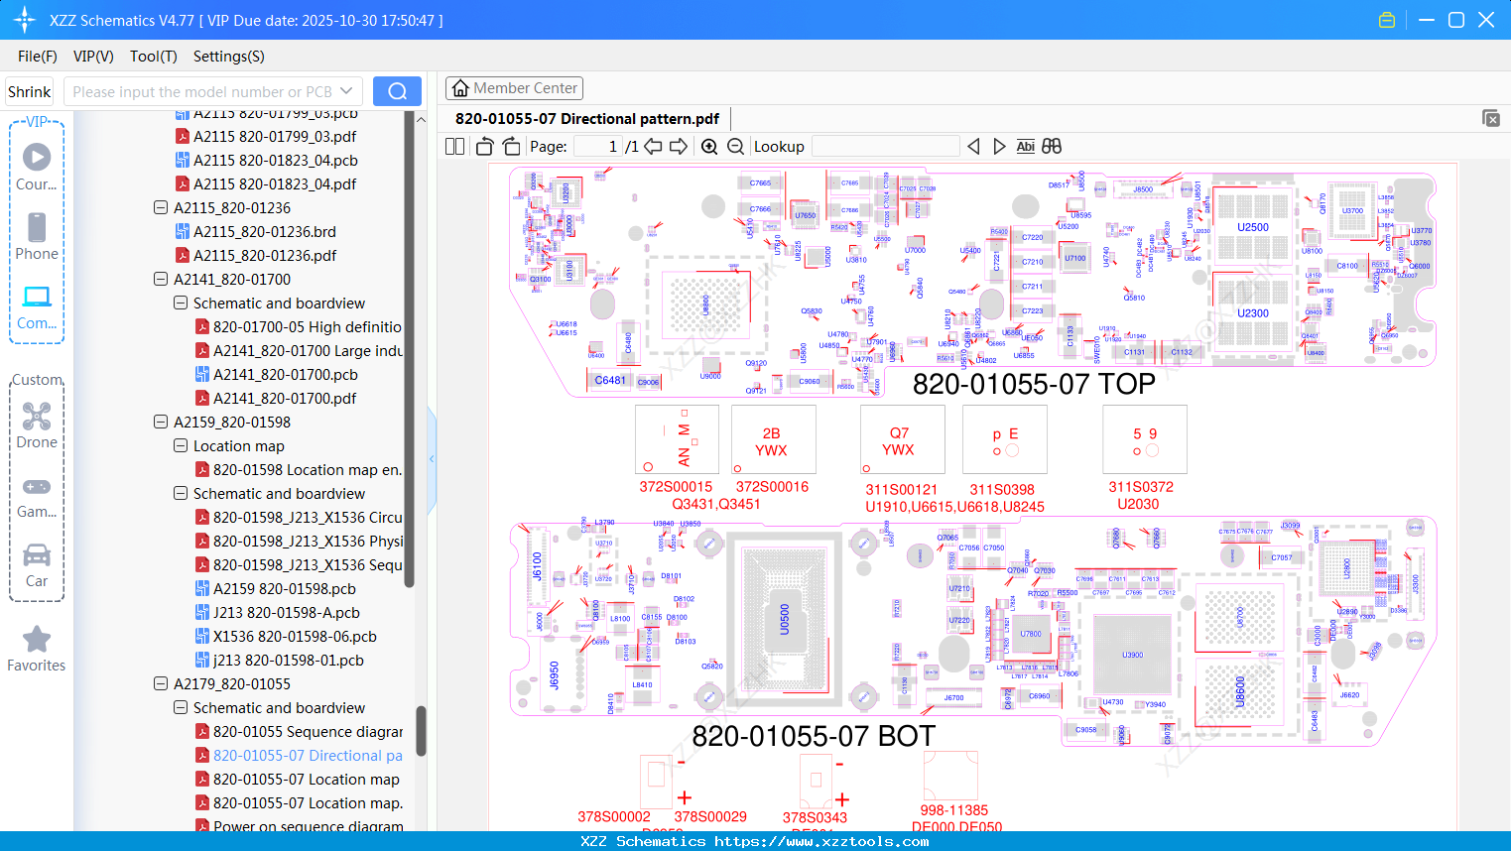Click the blue magnifier search button
This screenshot has width=1511, height=851.
(x=397, y=91)
